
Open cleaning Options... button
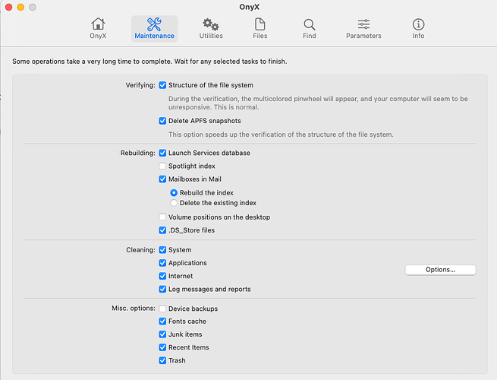[440, 270]
